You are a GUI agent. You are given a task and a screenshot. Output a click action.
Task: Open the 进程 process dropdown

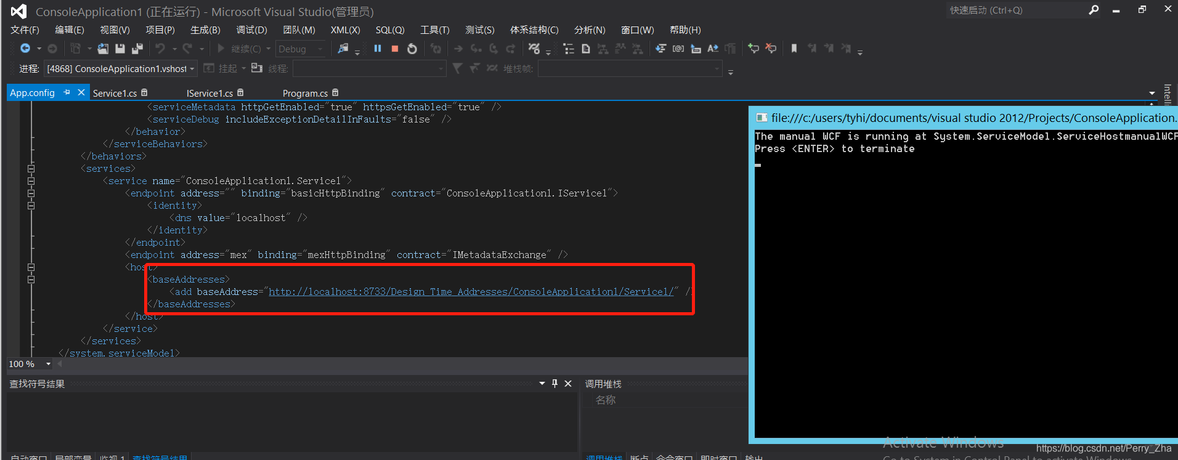(192, 69)
